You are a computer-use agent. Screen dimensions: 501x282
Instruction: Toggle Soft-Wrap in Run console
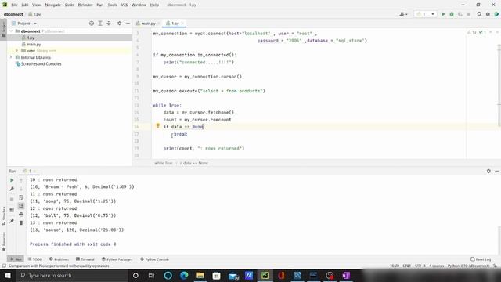pos(21,197)
